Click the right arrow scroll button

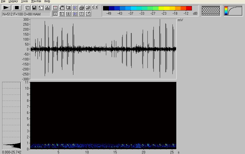[x=96, y=7]
